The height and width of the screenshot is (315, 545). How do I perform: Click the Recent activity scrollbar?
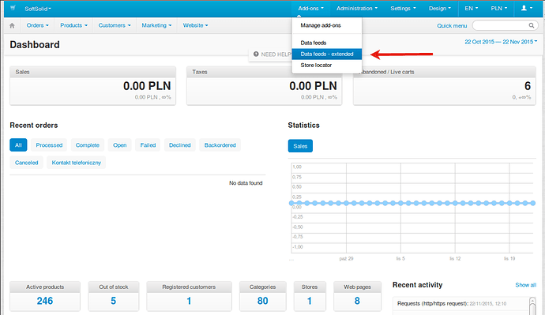[532, 306]
